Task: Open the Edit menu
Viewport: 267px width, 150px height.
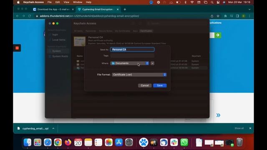Action: point(58,2)
